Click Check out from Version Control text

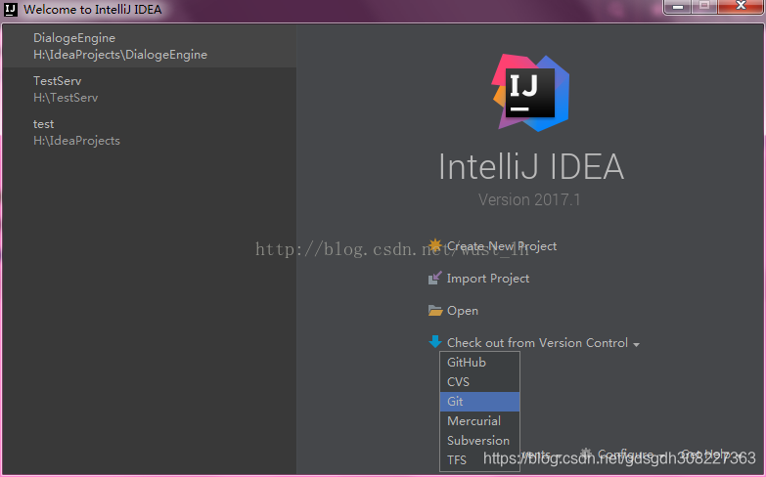537,343
